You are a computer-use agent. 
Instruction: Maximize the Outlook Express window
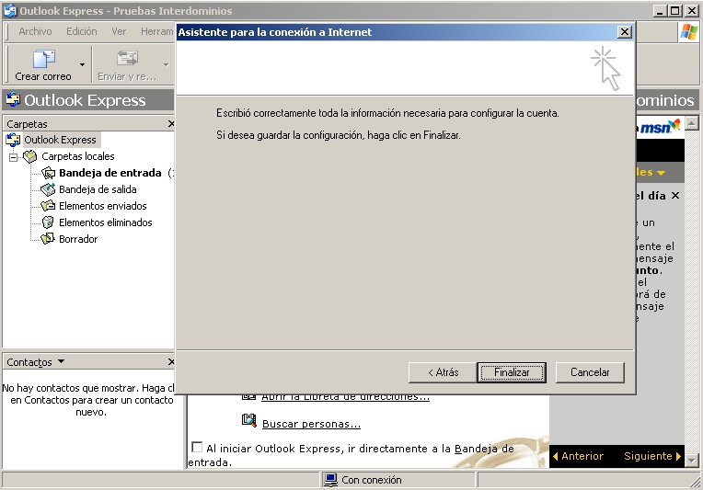pos(674,11)
